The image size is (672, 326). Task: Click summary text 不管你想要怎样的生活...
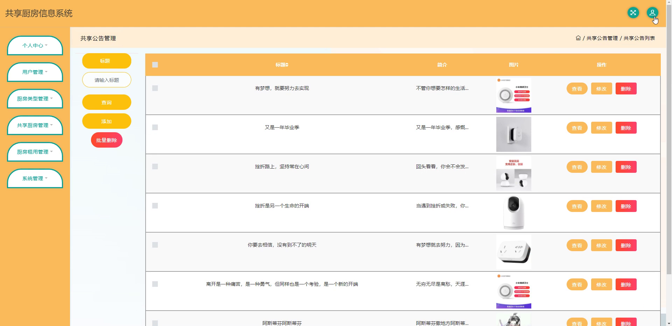442,88
